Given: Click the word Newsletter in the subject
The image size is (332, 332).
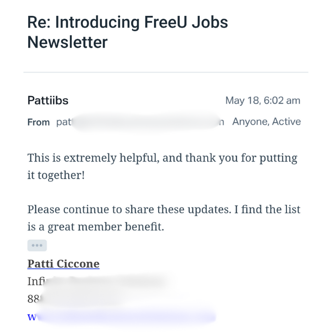Looking at the screenshot, I should tap(67, 43).
